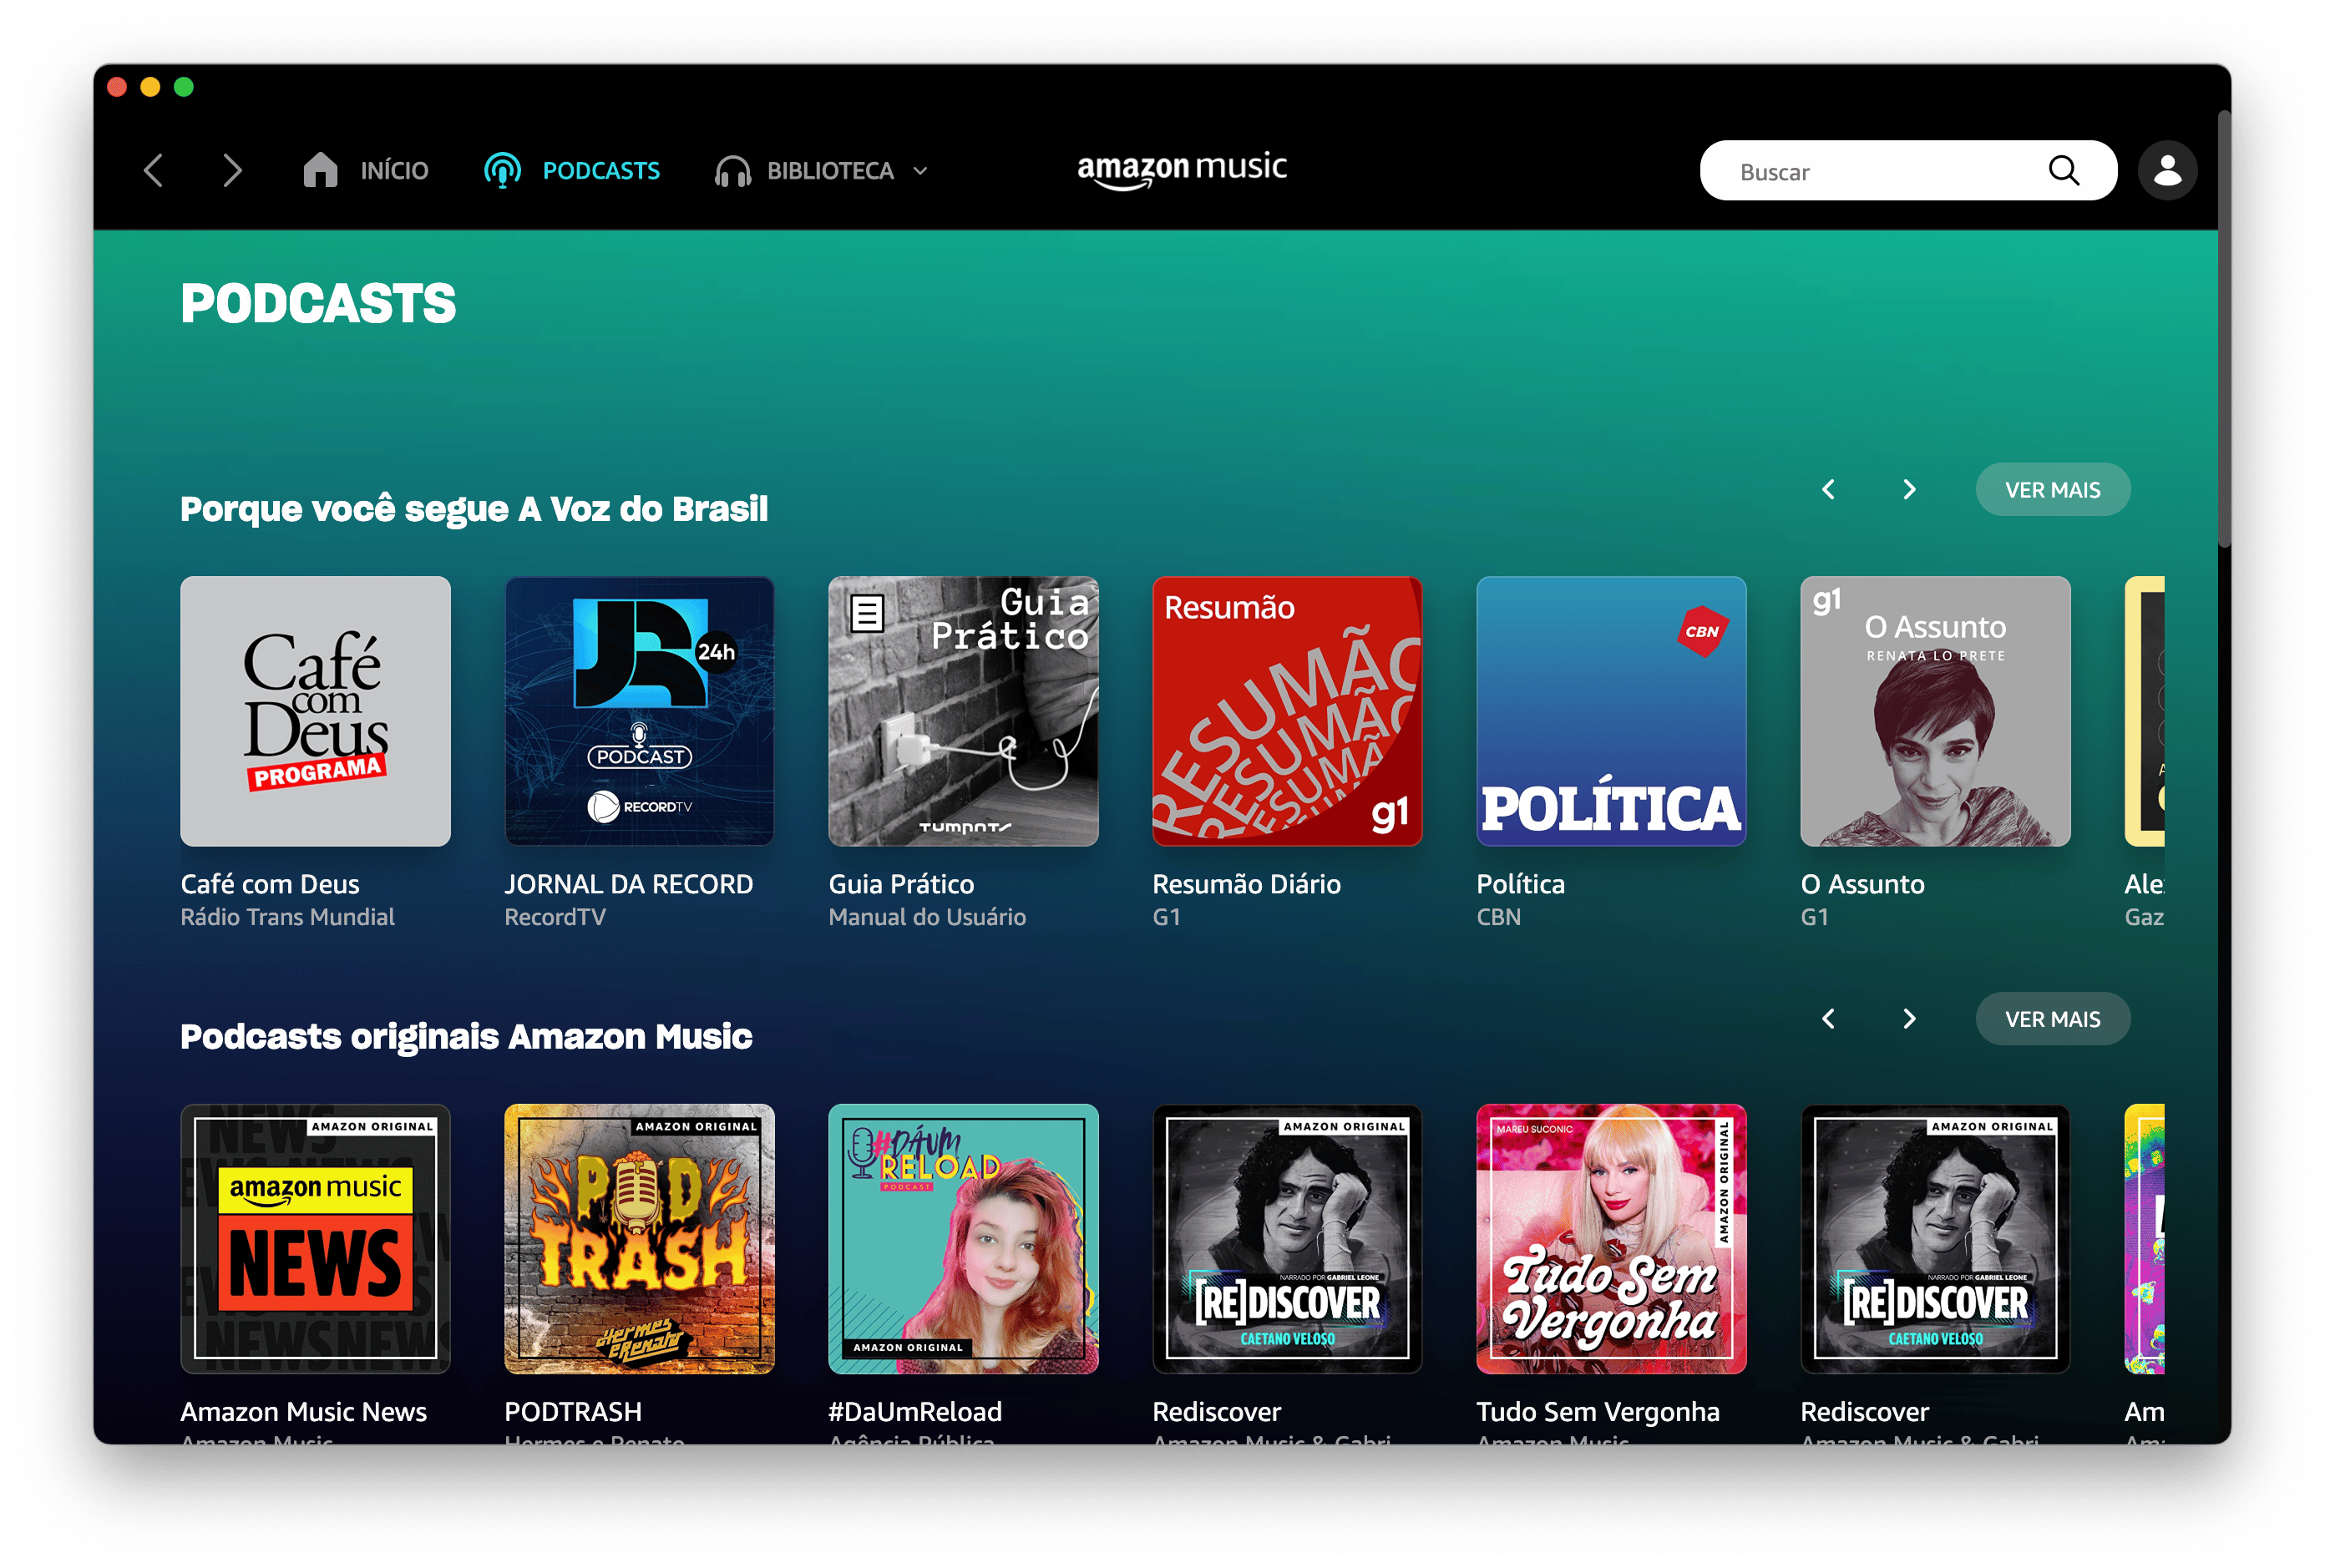Click the O Assunto title link
The width and height of the screenshot is (2325, 1568).
click(x=1862, y=884)
